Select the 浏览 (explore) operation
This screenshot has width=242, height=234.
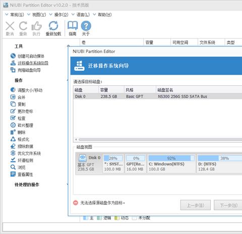[21, 167]
